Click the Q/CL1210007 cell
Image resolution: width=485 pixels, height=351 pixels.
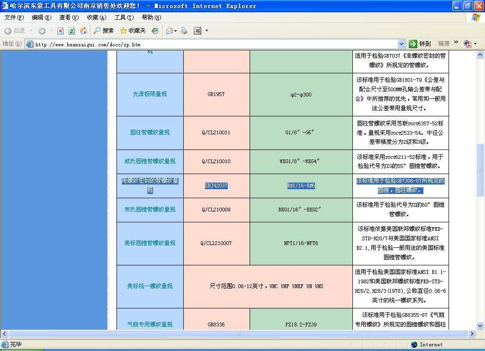(216, 243)
